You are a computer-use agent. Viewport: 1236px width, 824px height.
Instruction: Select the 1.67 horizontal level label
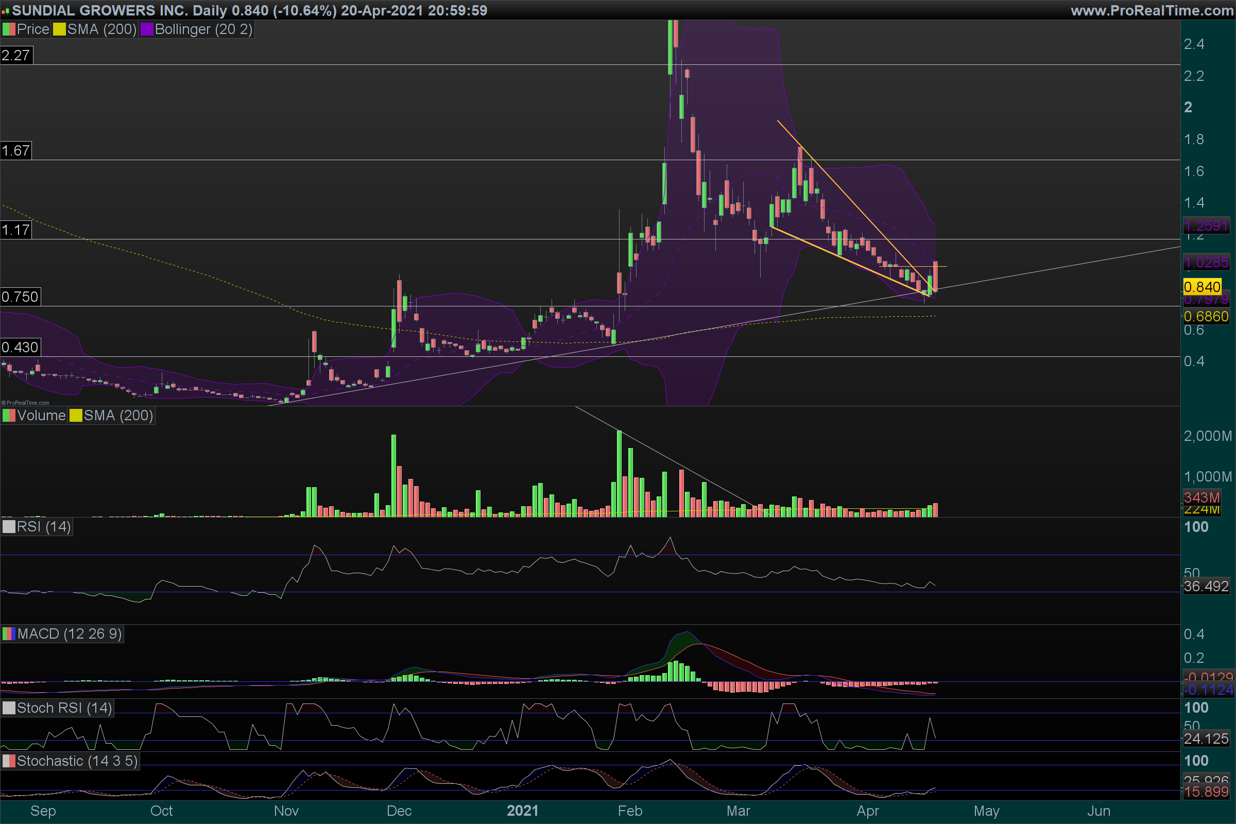[x=16, y=151]
